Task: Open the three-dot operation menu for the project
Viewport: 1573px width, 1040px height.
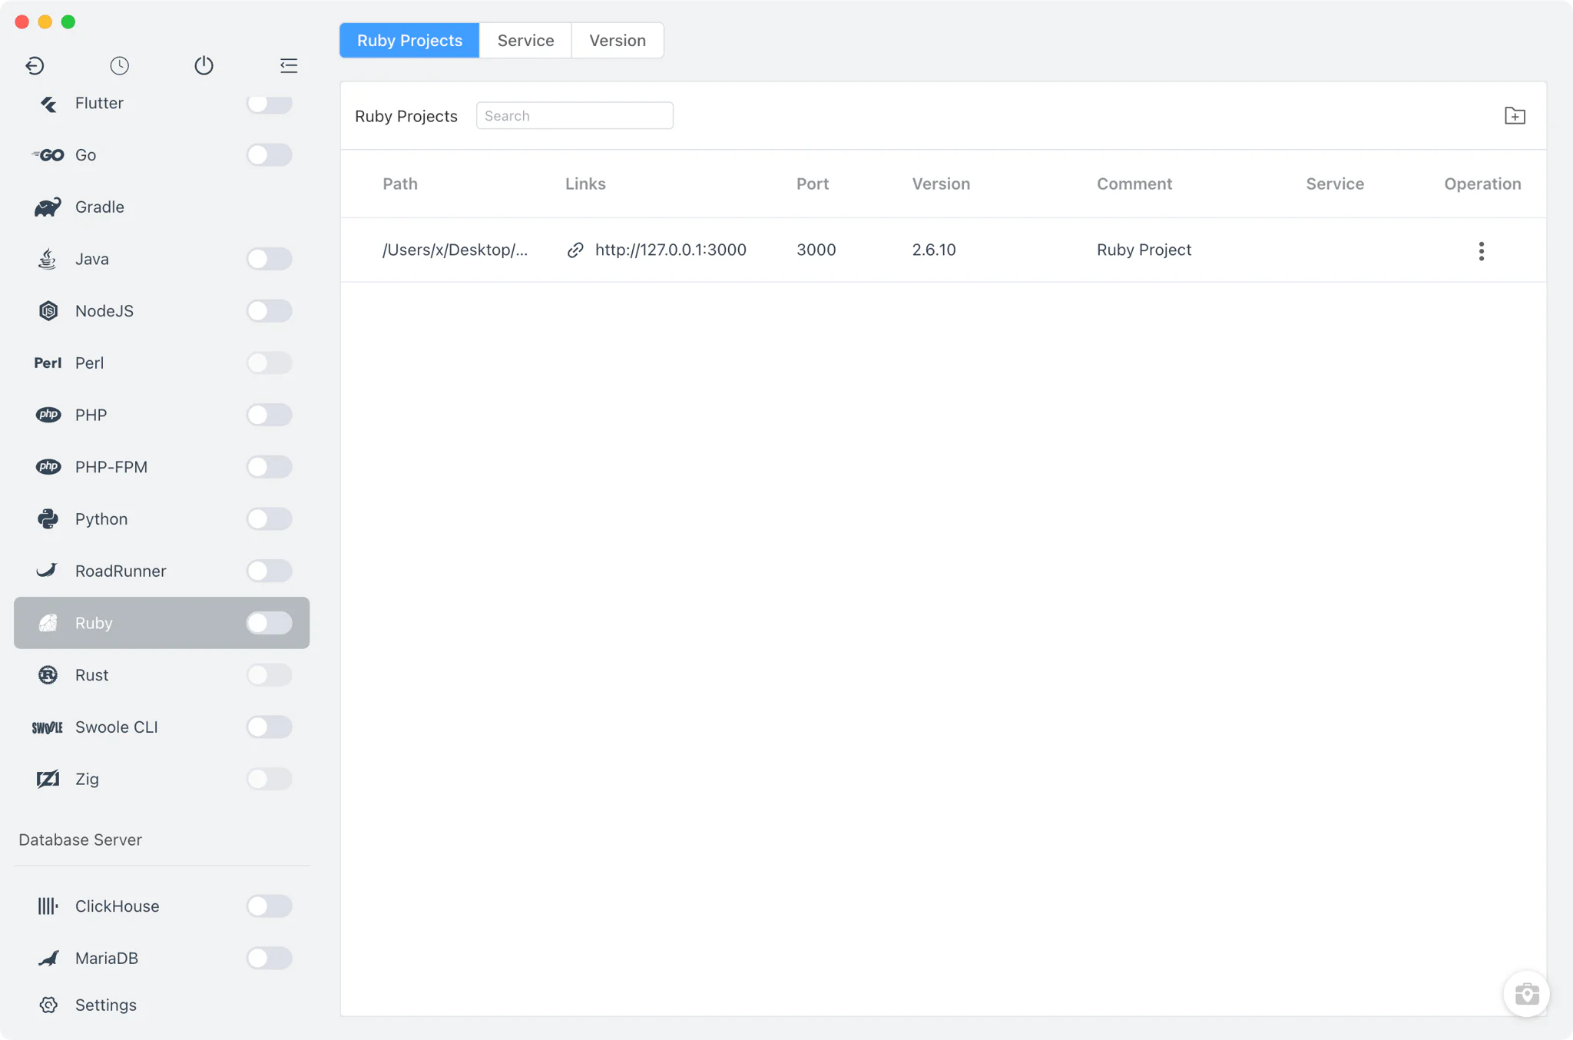Action: point(1482,251)
